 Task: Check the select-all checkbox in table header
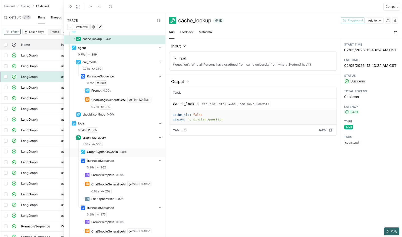(x=6, y=45)
